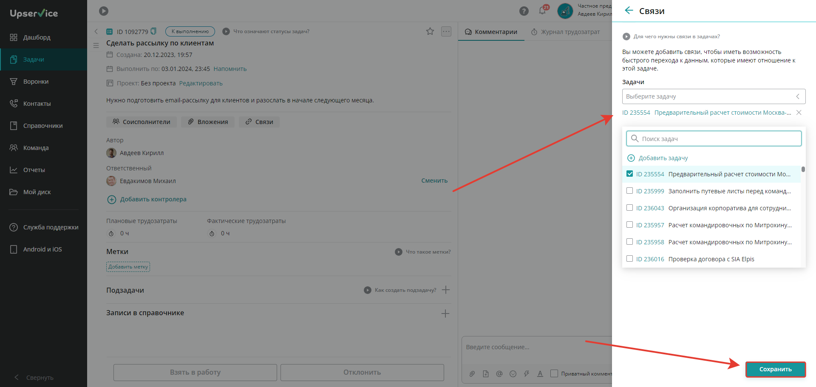Click Добавить метку tag
816x387 pixels.
tap(128, 267)
